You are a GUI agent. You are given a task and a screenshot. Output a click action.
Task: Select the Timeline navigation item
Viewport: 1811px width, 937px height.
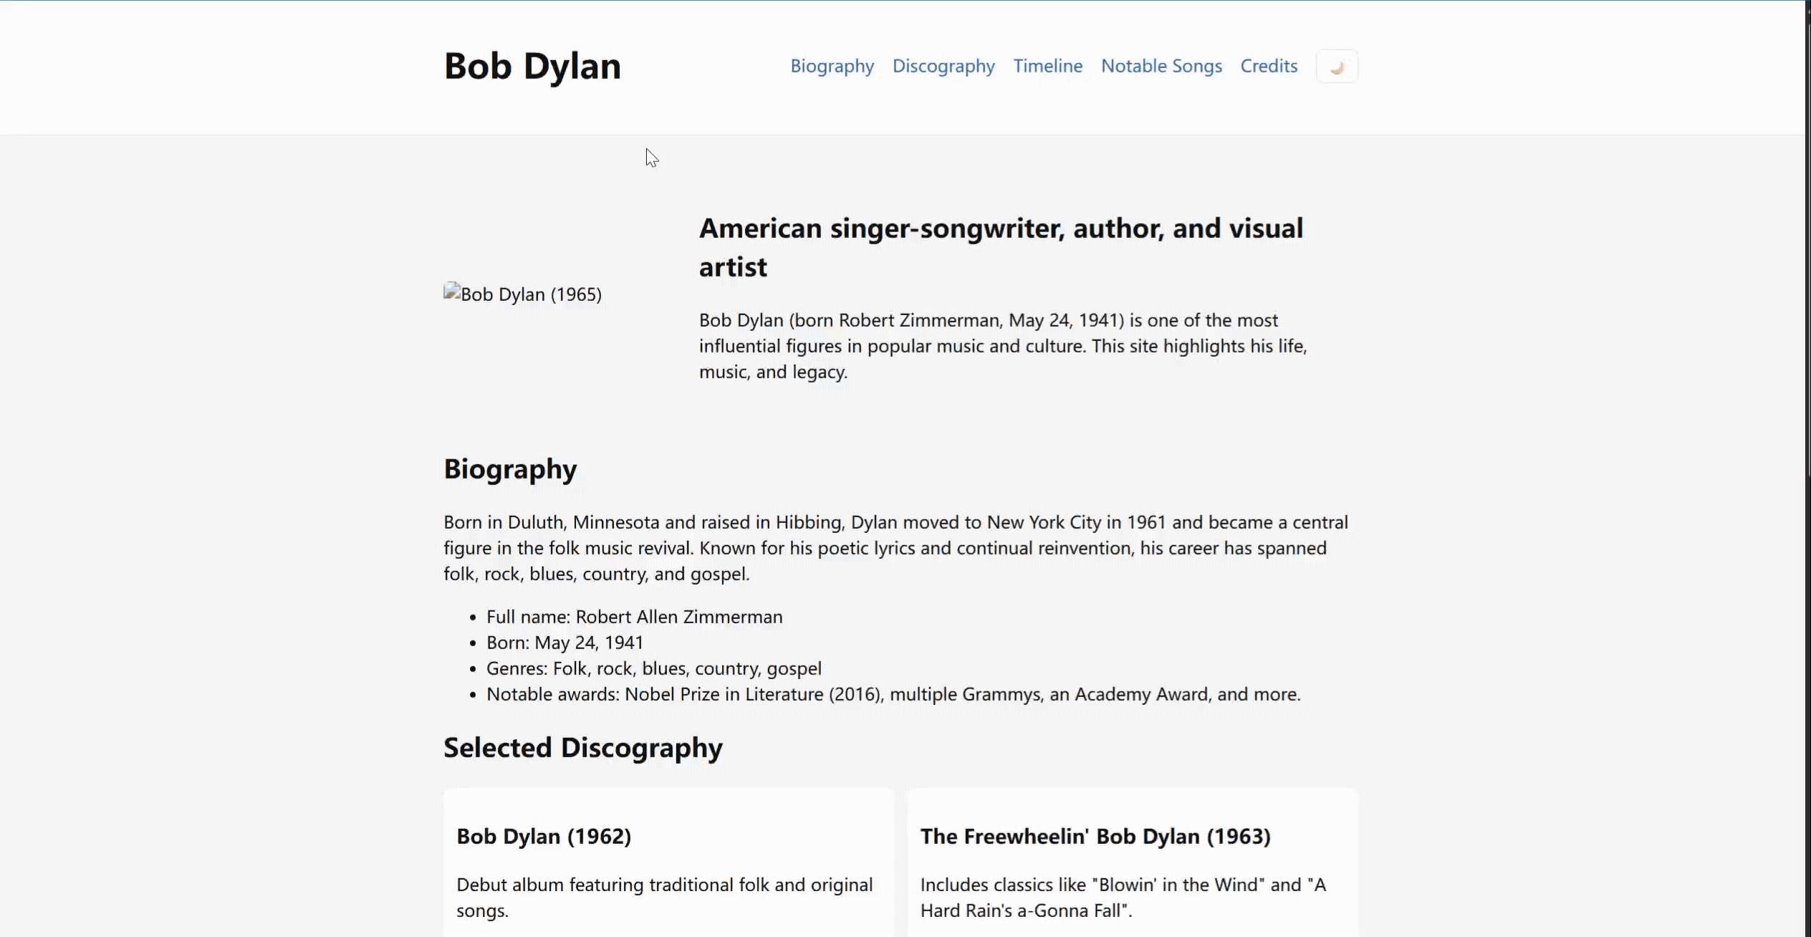(1047, 66)
